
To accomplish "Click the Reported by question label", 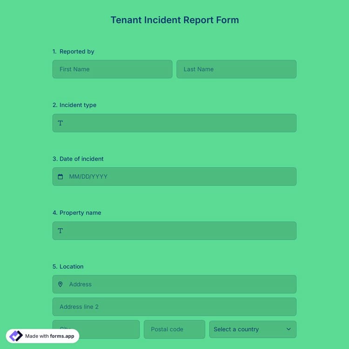I will (x=76, y=52).
